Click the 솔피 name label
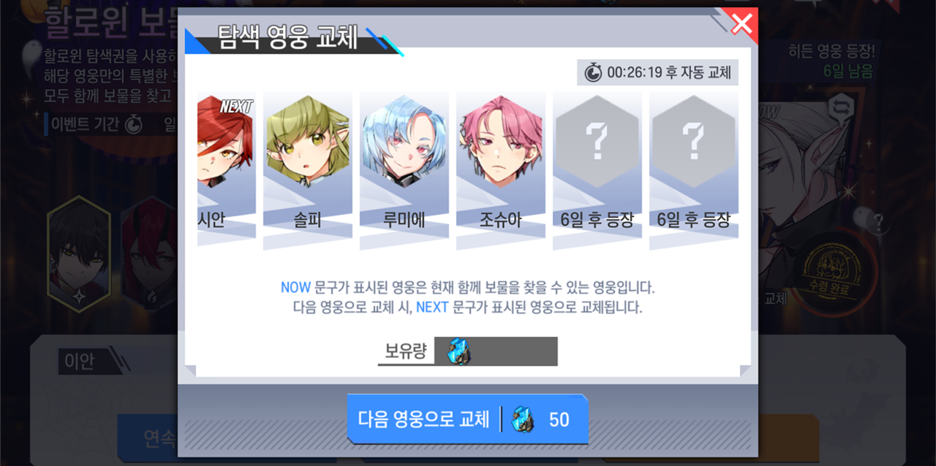Viewport: 936px width, 466px height. [x=308, y=220]
